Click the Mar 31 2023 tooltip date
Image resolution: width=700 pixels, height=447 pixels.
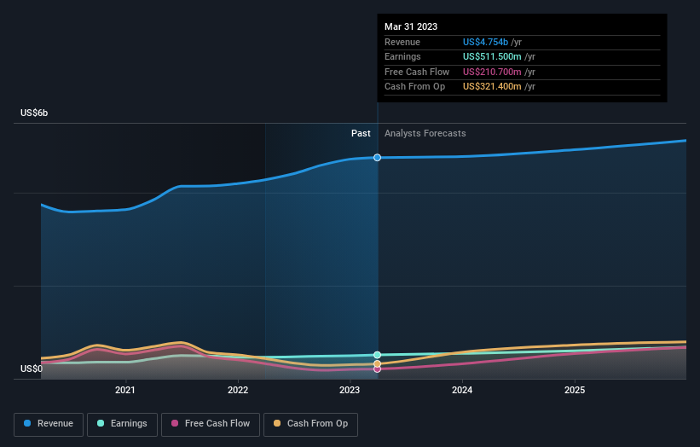(x=411, y=26)
